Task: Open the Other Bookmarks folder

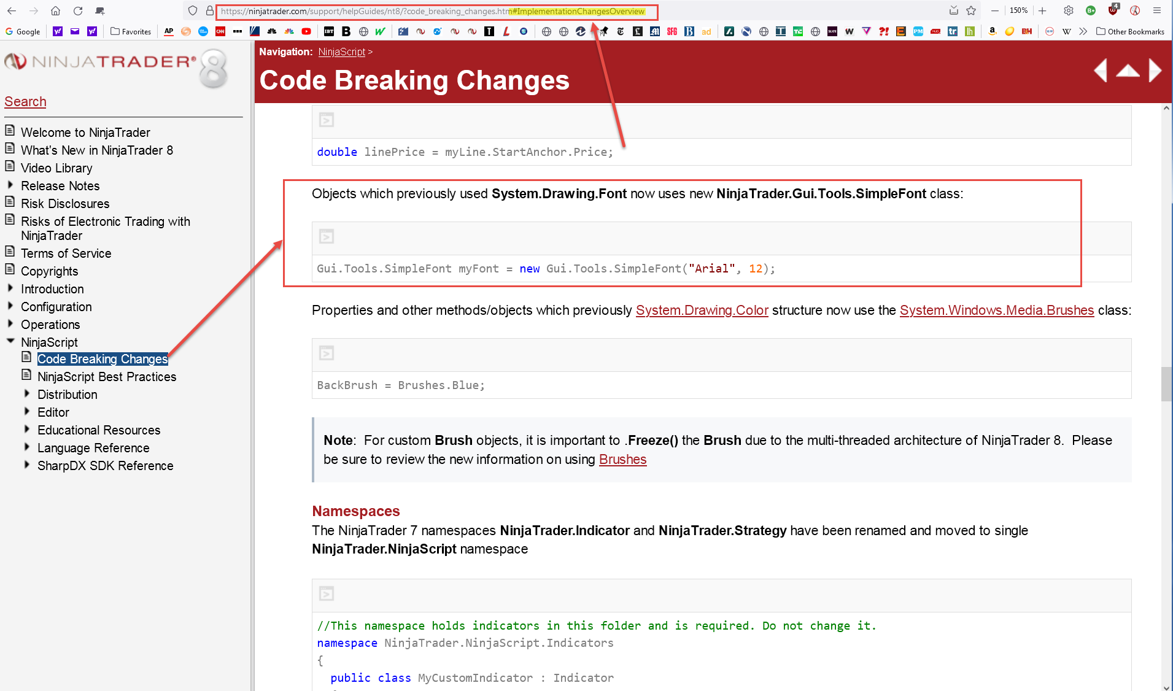Action: 1131,31
